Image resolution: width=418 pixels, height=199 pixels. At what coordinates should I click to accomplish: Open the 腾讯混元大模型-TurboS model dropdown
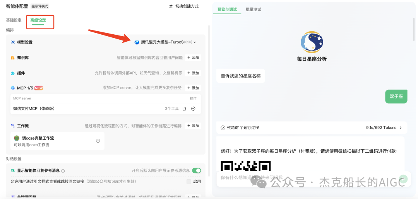[165, 42]
